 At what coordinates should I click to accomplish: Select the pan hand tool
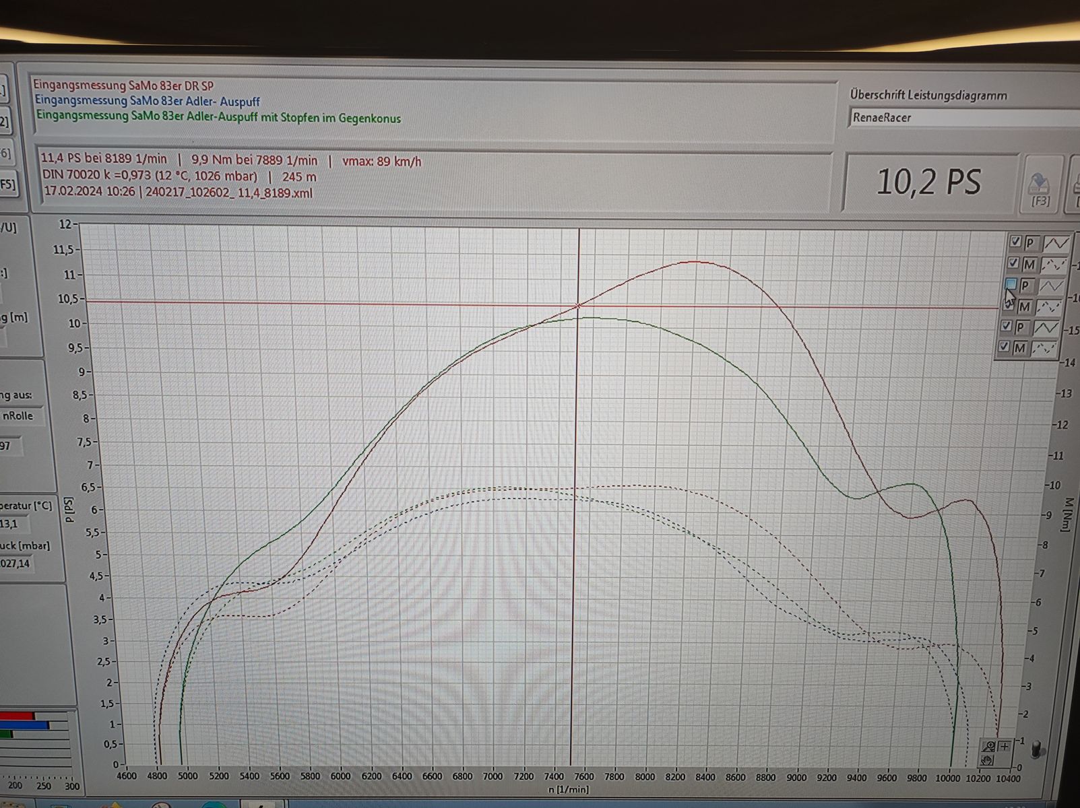[x=988, y=760]
